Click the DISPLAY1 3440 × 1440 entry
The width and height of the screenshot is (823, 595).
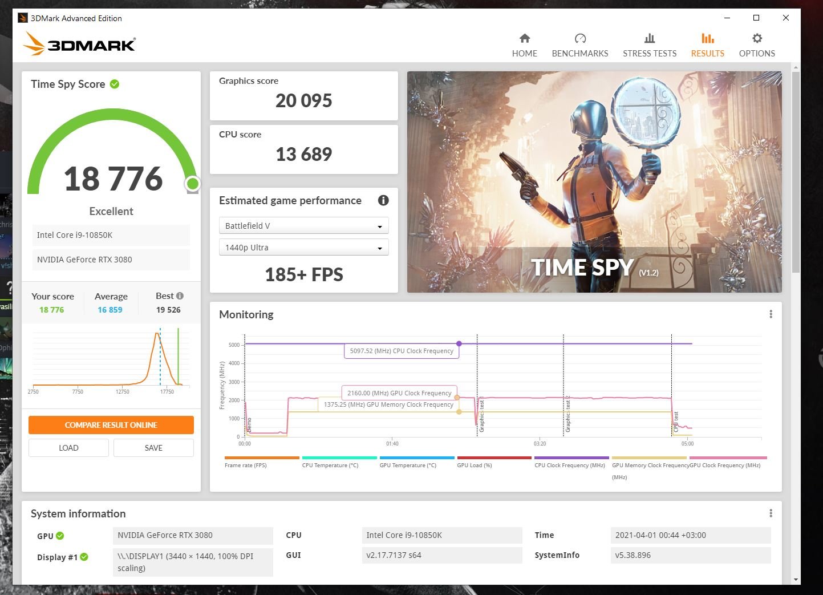pyautogui.click(x=193, y=562)
